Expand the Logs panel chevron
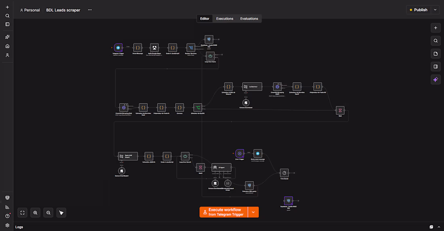The image size is (444, 231). tap(439, 227)
